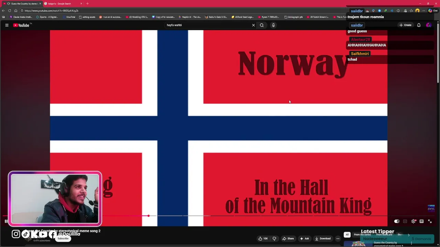Toggle the autoplay switch in the player
This screenshot has width=440, height=247.
(397, 221)
